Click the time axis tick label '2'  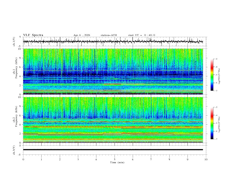(60, 159)
